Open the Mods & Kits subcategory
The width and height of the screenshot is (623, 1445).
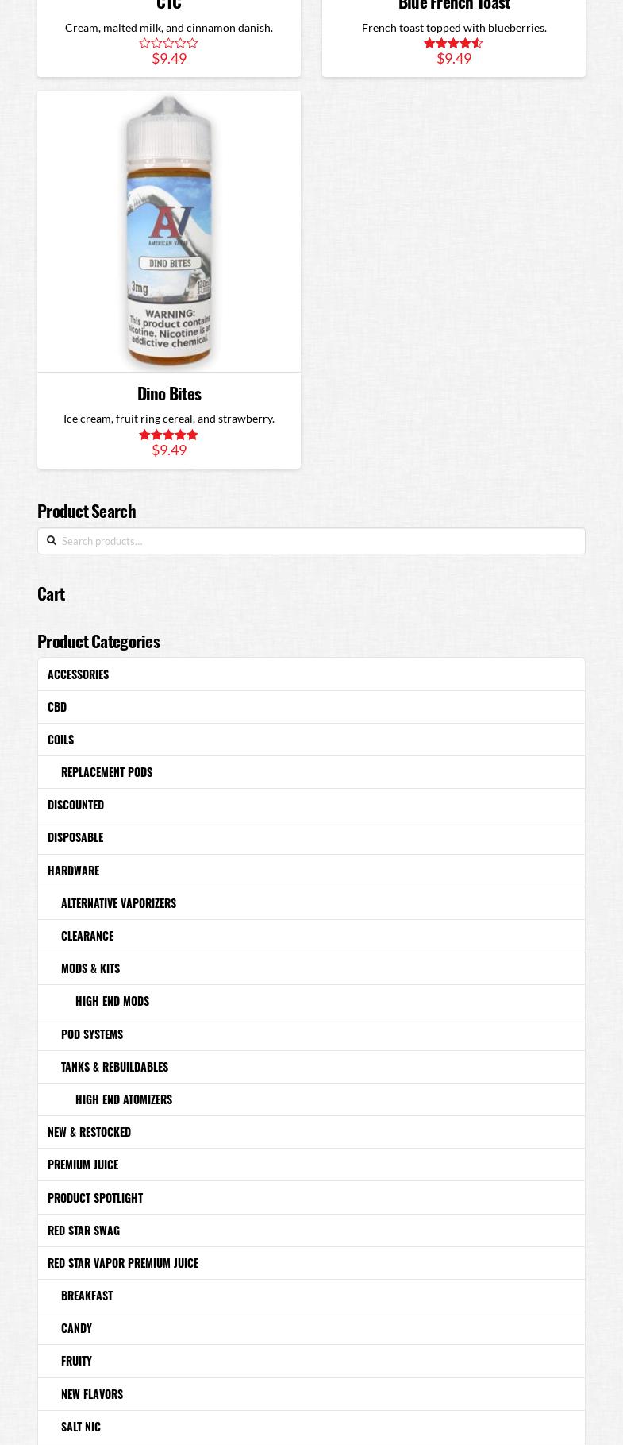pyautogui.click(x=90, y=968)
